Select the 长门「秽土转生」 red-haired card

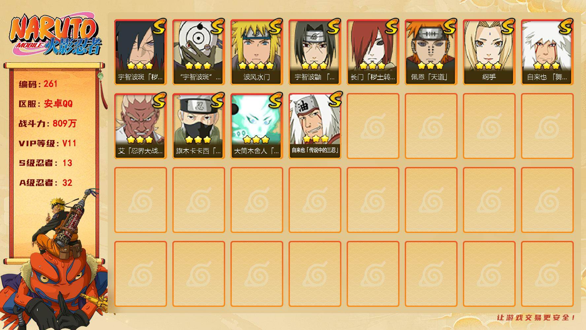click(x=373, y=52)
